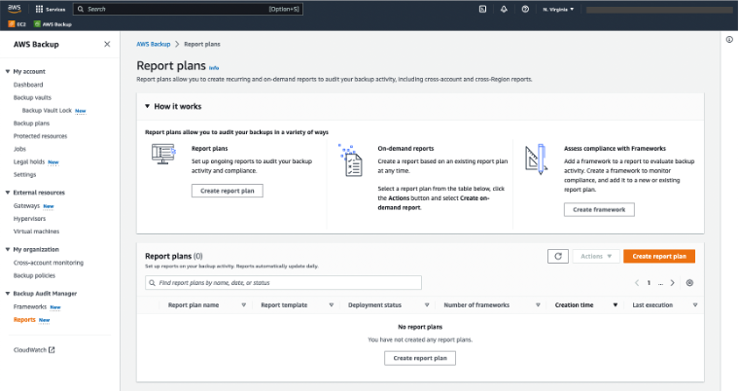Go to next page of report plans
Image resolution: width=739 pixels, height=391 pixels.
click(x=673, y=282)
